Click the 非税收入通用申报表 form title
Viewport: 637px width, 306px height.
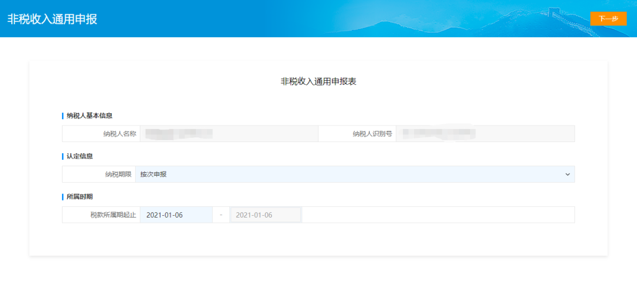(318, 81)
